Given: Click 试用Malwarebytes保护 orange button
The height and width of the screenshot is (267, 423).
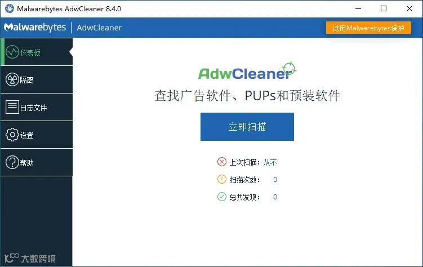Looking at the screenshot, I should (368, 28).
